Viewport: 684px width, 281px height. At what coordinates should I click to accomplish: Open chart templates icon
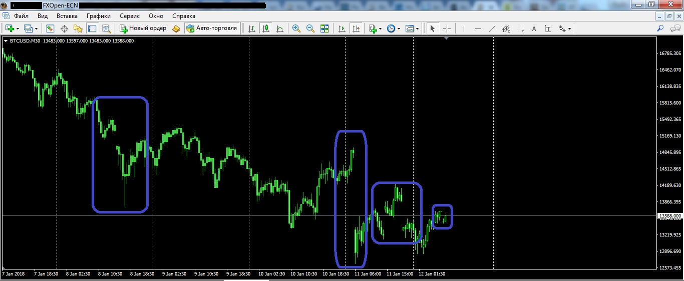click(410, 28)
